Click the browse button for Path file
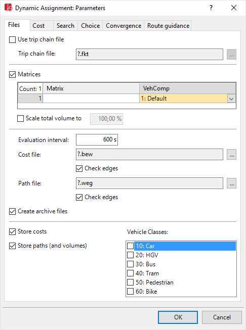 pyautogui.click(x=231, y=183)
